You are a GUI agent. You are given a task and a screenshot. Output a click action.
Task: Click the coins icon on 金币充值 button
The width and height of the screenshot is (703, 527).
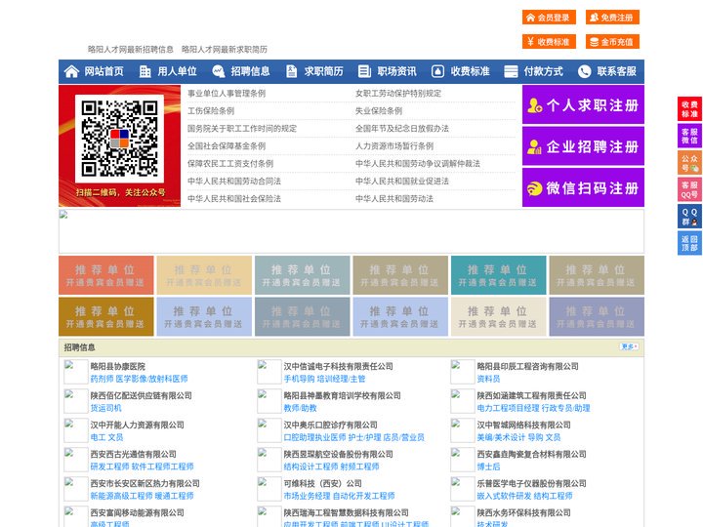594,42
